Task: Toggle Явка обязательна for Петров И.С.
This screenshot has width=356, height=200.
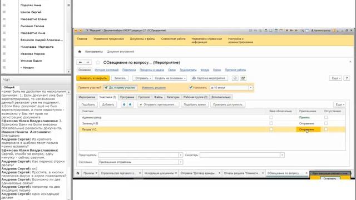Action: pyautogui.click(x=271, y=129)
